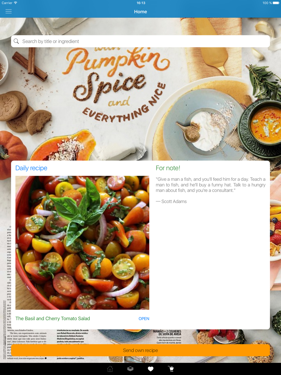Go to the Home tab icon
The height and width of the screenshot is (375, 281).
(110, 369)
